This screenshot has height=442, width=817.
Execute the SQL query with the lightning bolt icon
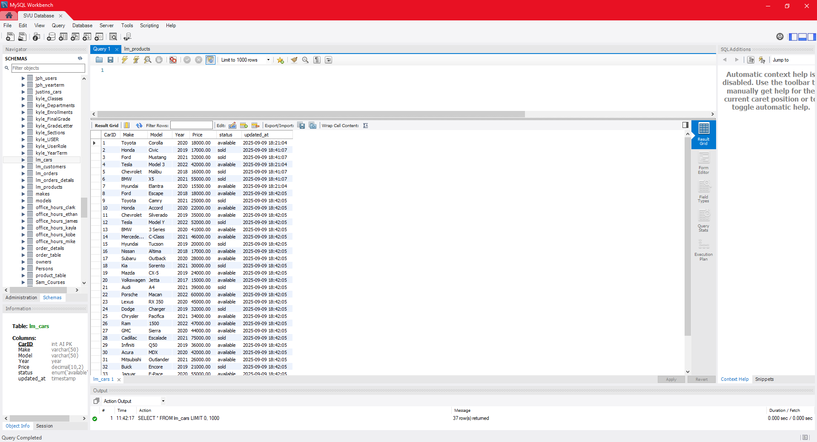[124, 60]
